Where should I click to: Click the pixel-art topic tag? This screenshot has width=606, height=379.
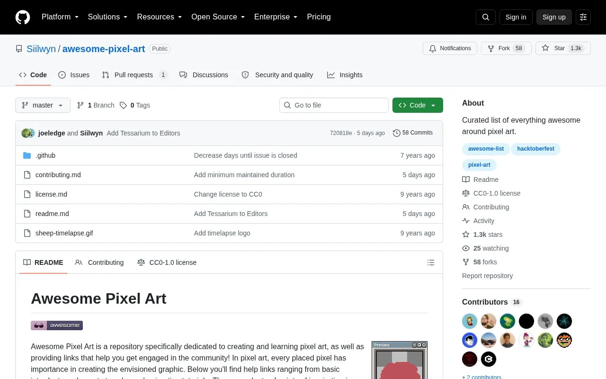point(479,165)
